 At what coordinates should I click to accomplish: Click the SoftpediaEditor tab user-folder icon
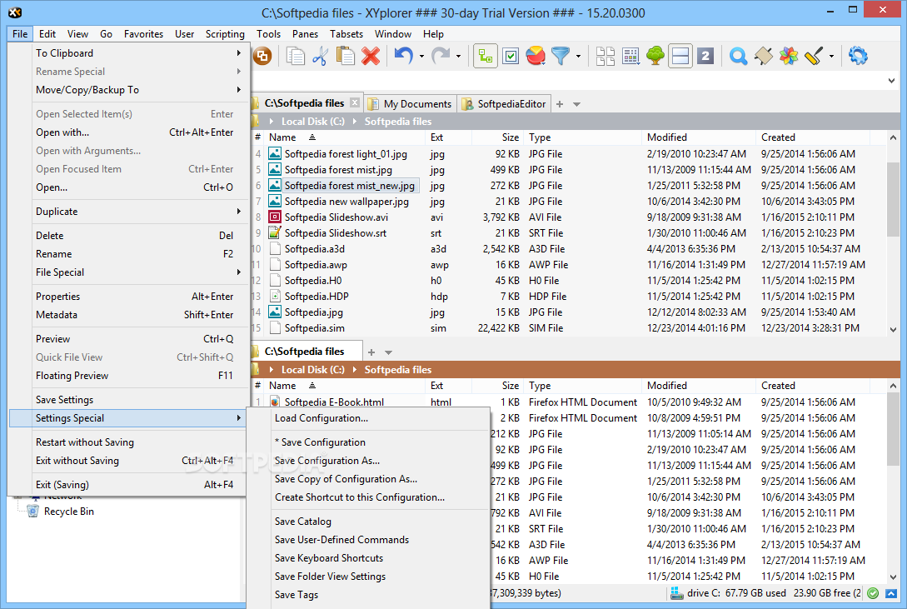click(467, 104)
